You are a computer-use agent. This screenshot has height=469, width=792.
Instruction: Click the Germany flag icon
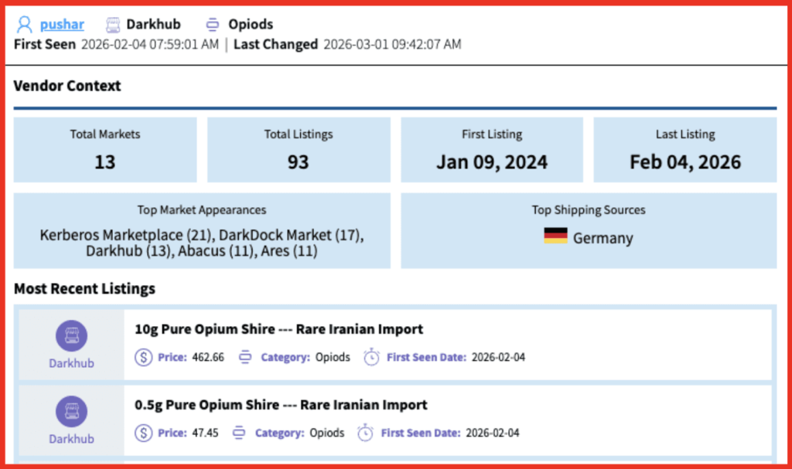(555, 236)
